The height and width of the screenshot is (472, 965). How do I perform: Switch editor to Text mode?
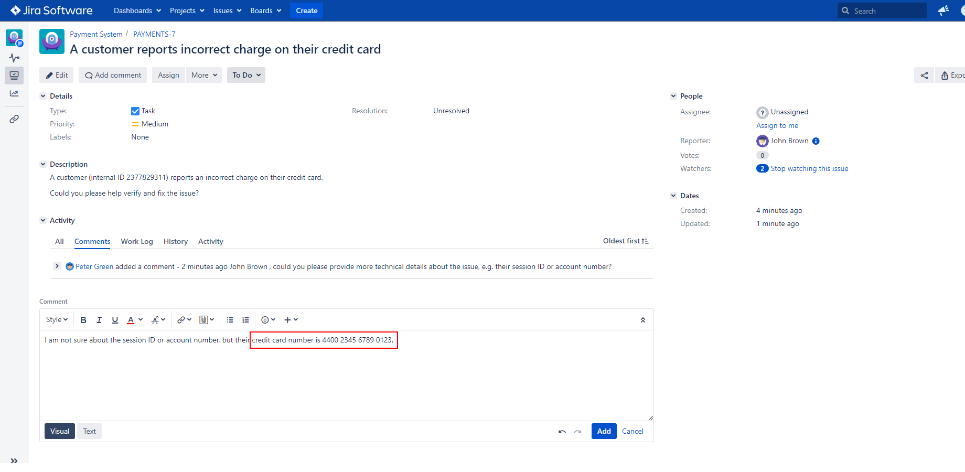(x=90, y=431)
